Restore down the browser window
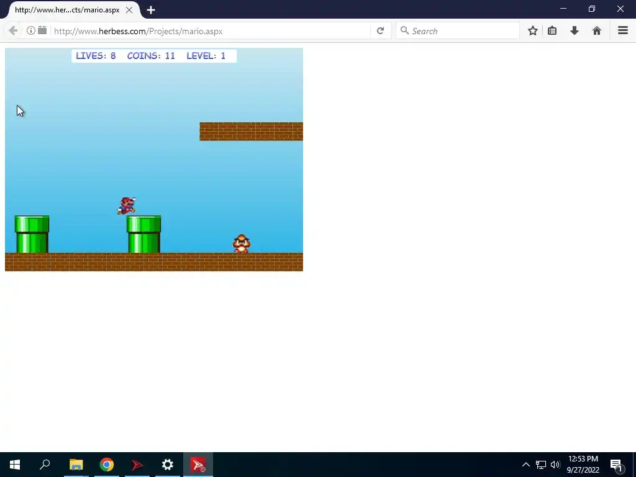The width and height of the screenshot is (636, 477). [592, 9]
